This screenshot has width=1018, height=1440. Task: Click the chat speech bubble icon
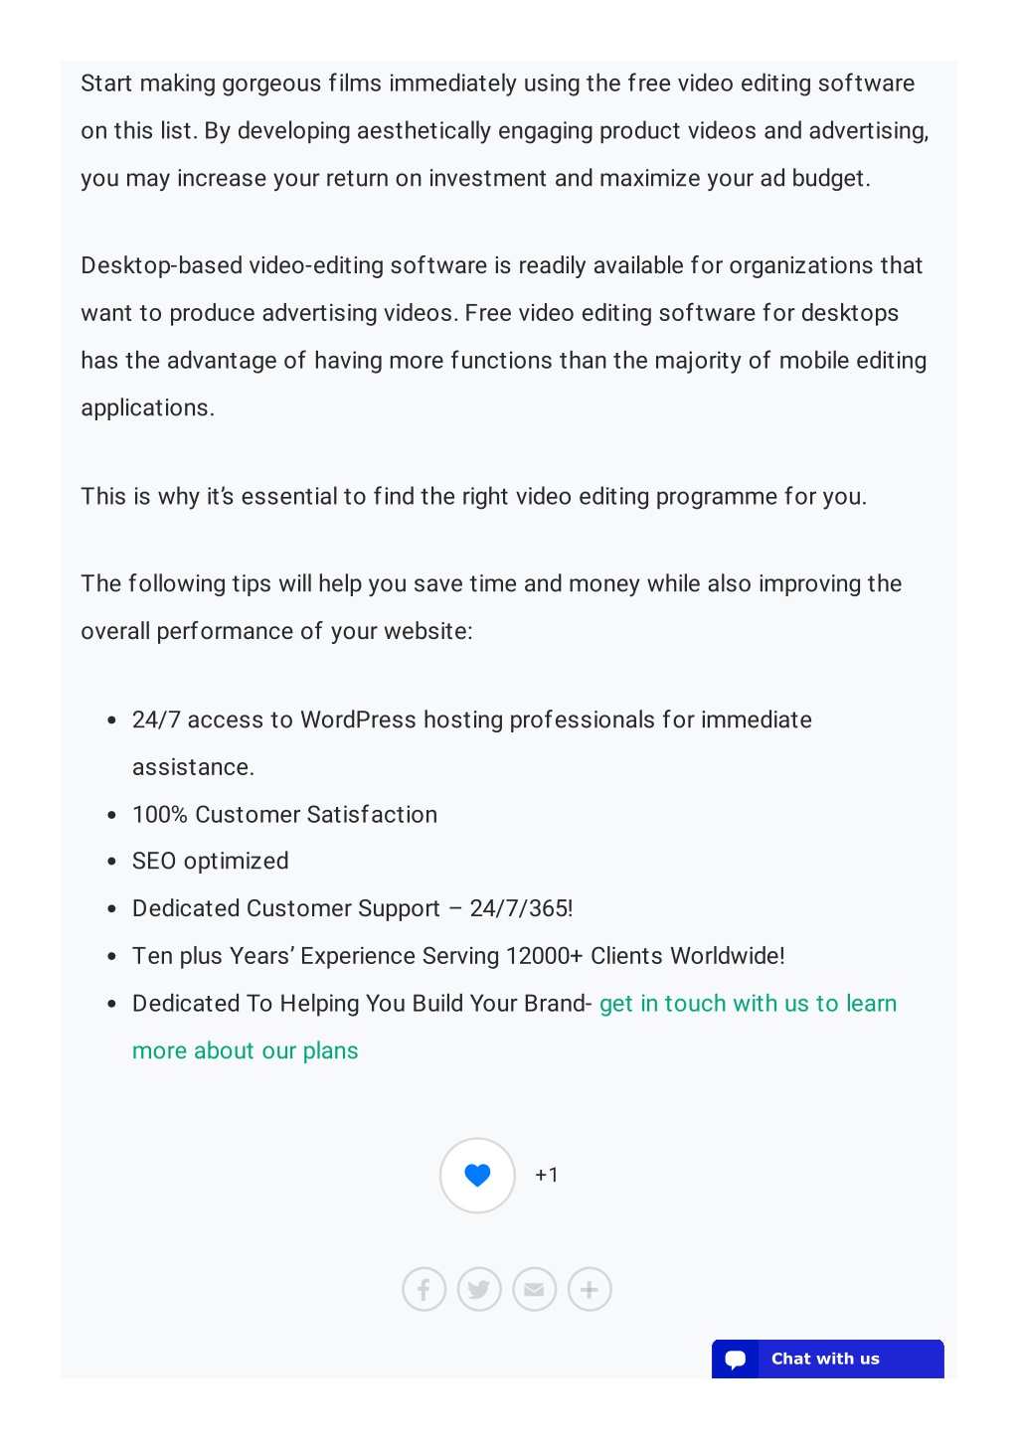[x=736, y=1360]
